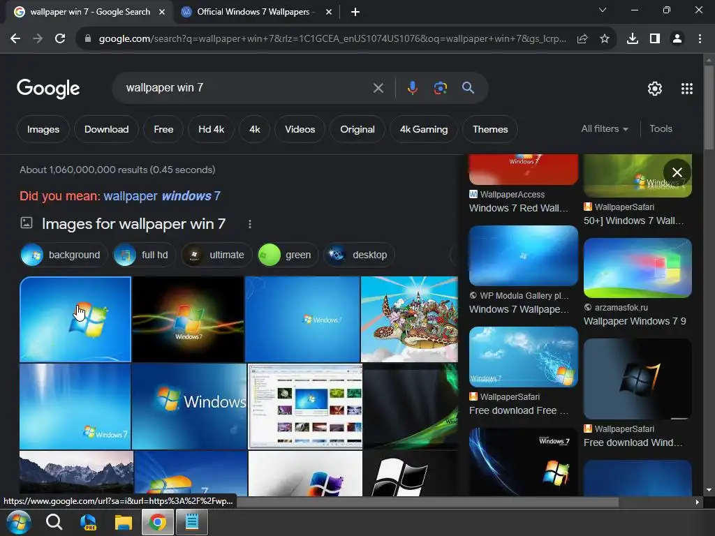Viewport: 715px width, 536px height.
Task: Go back using the browser back arrow
Action: (15, 39)
